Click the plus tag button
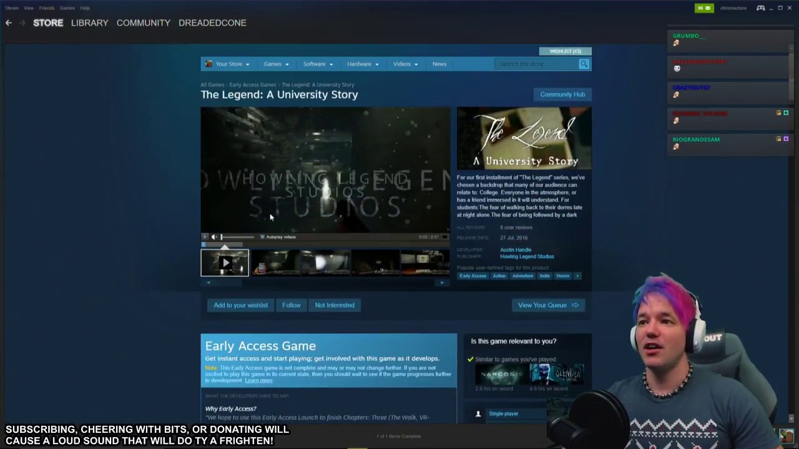 (577, 276)
